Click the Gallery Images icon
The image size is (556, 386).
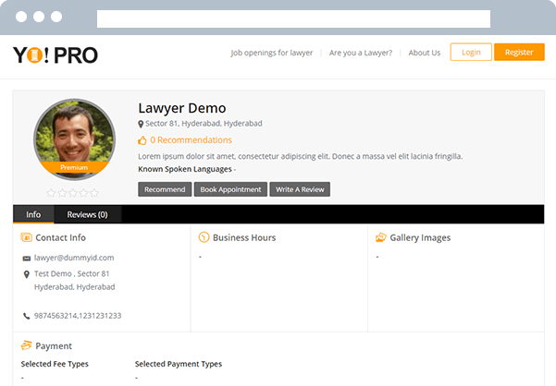(380, 237)
